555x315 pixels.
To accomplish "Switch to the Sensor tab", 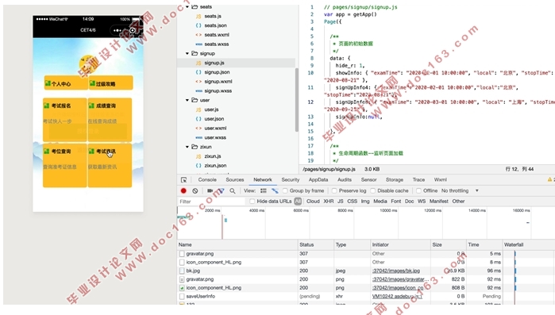I will point(369,179).
